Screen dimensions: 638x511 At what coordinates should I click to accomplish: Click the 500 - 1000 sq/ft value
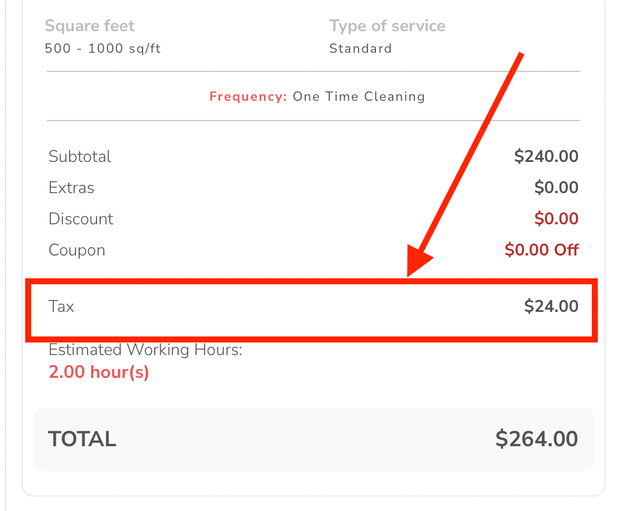103,49
